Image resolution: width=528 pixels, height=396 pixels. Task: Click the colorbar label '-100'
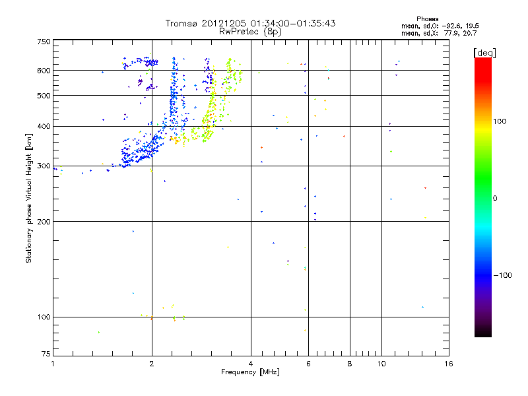(x=502, y=275)
